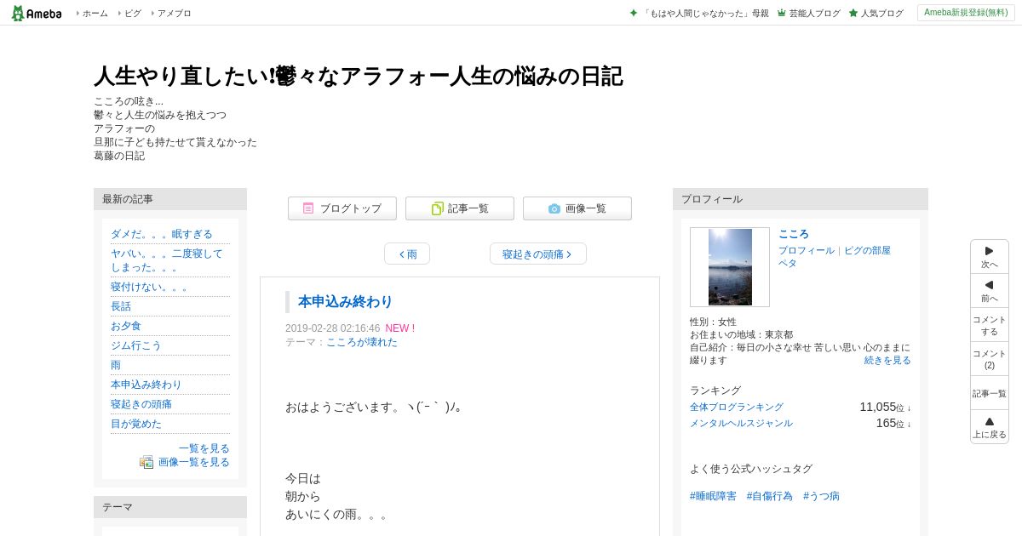Viewport: 1022px width, 536px height.
Task: Click the star icon beside 人気ブログ
Action: [853, 14]
